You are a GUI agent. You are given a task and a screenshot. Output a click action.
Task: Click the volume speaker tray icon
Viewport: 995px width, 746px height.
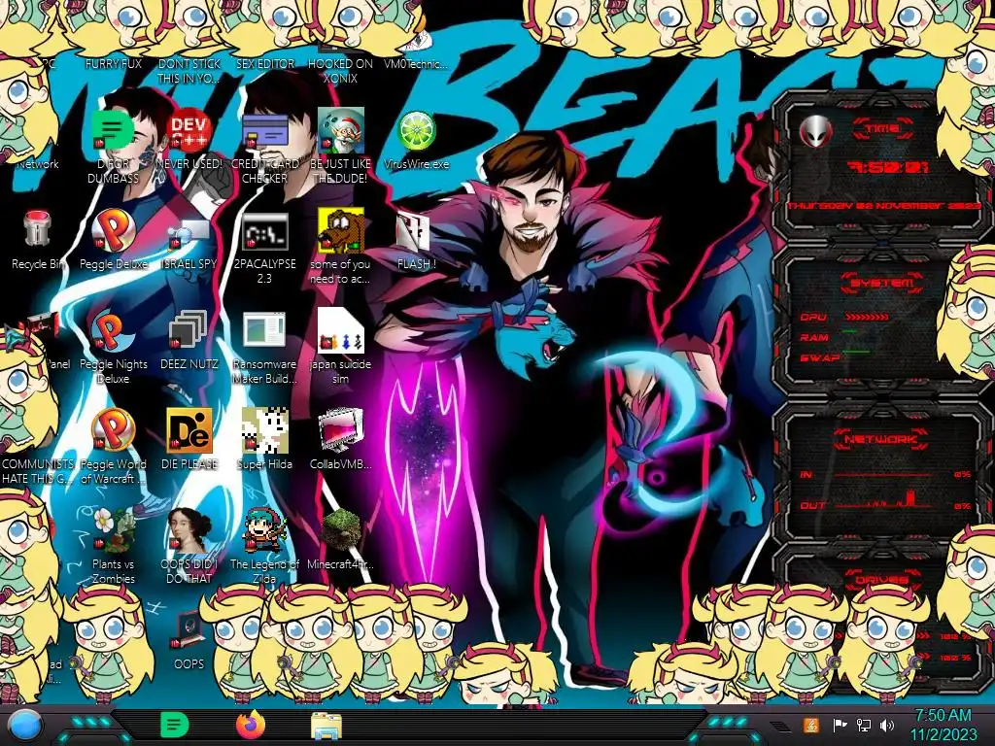[x=887, y=725]
